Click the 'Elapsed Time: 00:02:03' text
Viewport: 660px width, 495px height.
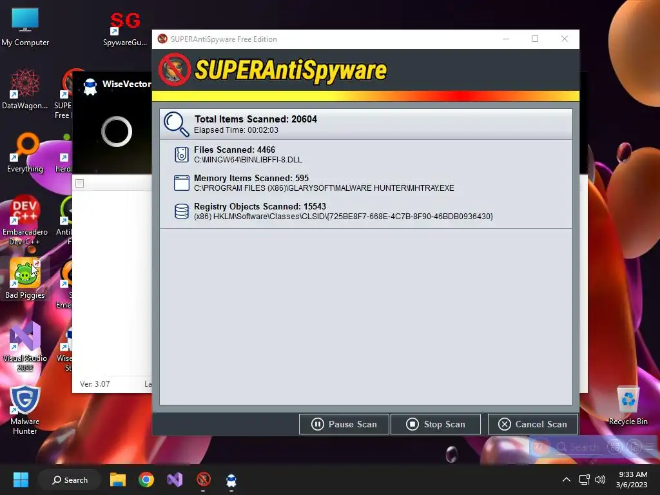(236, 130)
